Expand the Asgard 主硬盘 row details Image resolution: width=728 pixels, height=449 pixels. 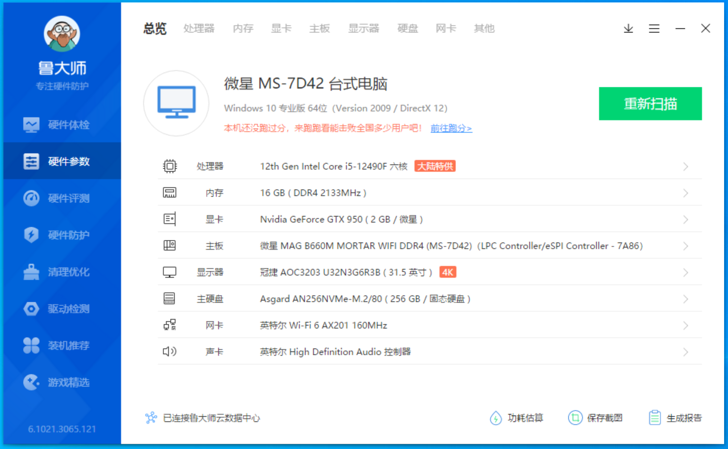[x=685, y=298]
